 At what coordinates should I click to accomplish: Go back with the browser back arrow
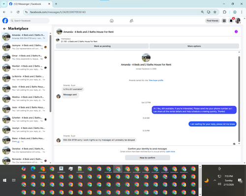tap(4, 12)
